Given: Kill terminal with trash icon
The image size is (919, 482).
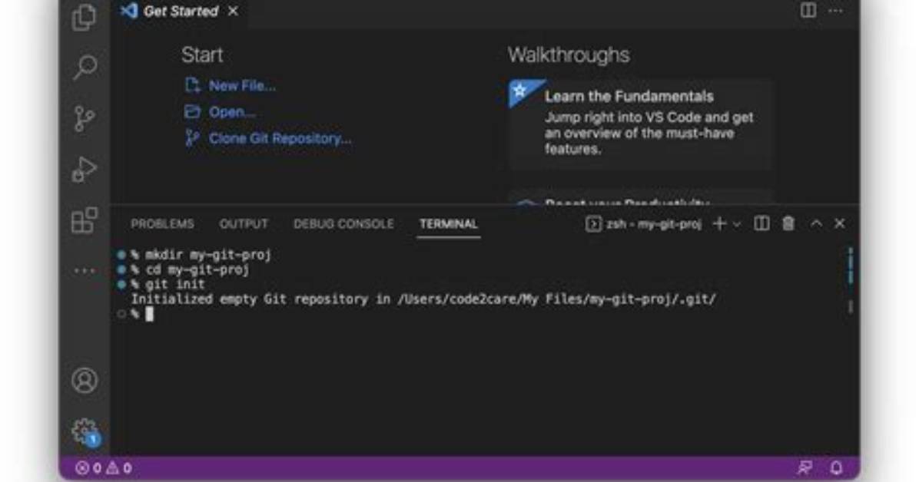Looking at the screenshot, I should [788, 223].
